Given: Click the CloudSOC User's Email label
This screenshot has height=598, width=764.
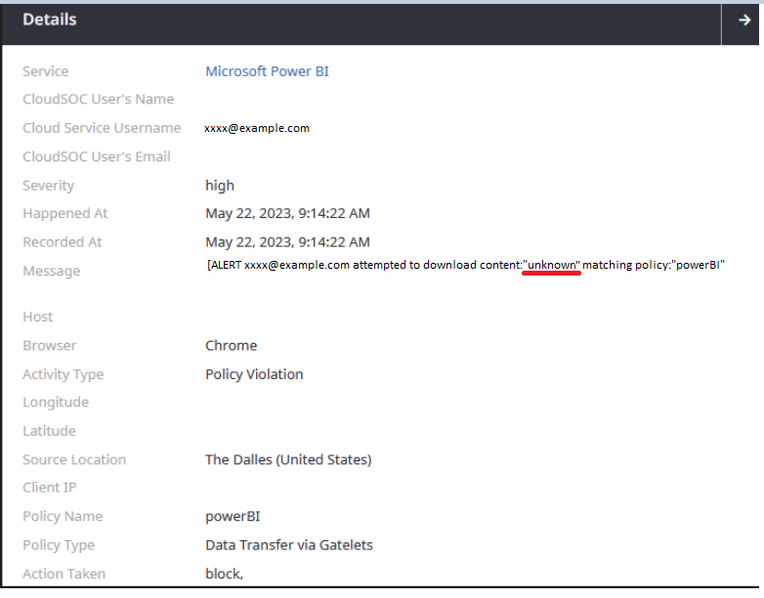Looking at the screenshot, I should pos(97,156).
